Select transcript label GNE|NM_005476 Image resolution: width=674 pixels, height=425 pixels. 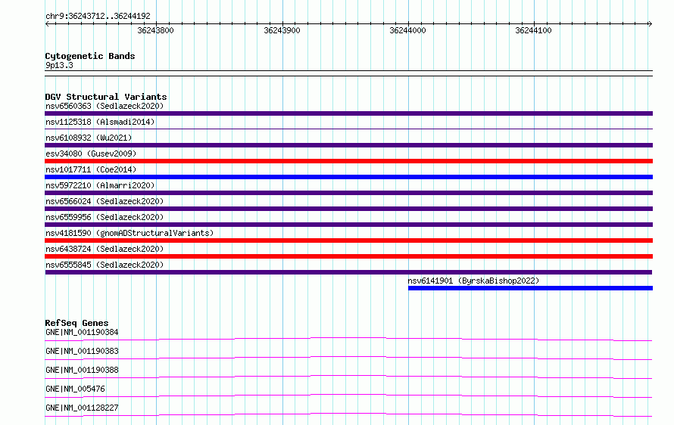coord(75,389)
